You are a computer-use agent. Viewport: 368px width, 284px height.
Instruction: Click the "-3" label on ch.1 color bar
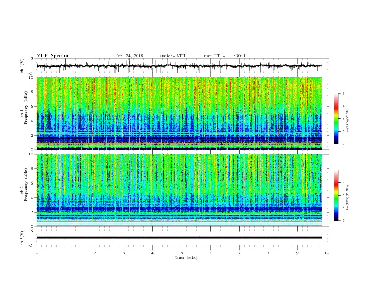[342, 93]
